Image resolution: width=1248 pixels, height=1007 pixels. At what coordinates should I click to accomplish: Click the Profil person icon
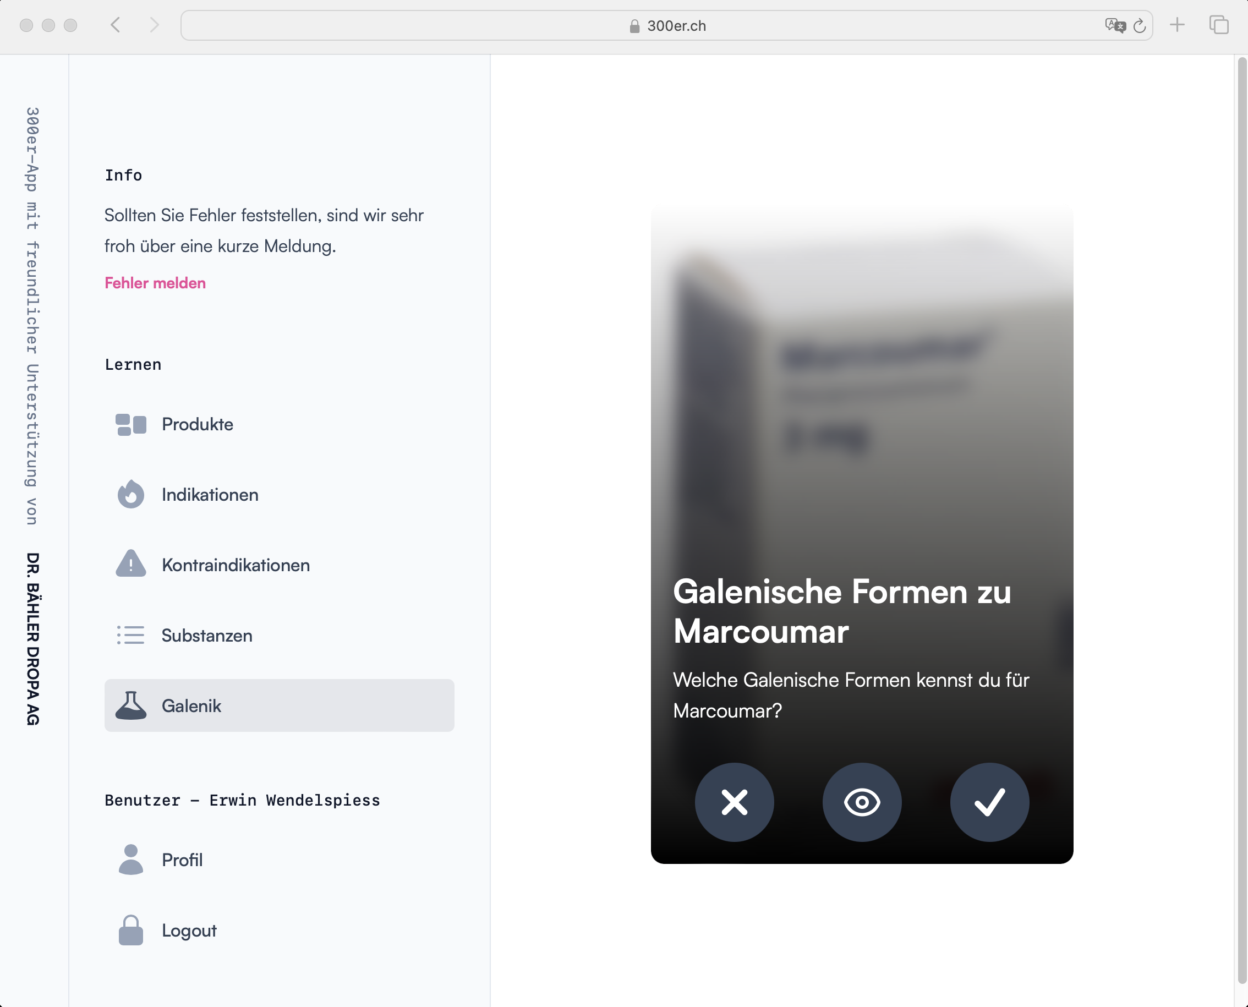point(130,860)
